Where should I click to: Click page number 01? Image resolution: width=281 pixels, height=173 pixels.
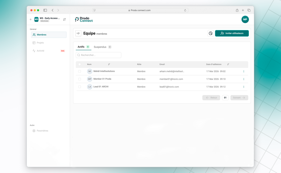coord(225,98)
